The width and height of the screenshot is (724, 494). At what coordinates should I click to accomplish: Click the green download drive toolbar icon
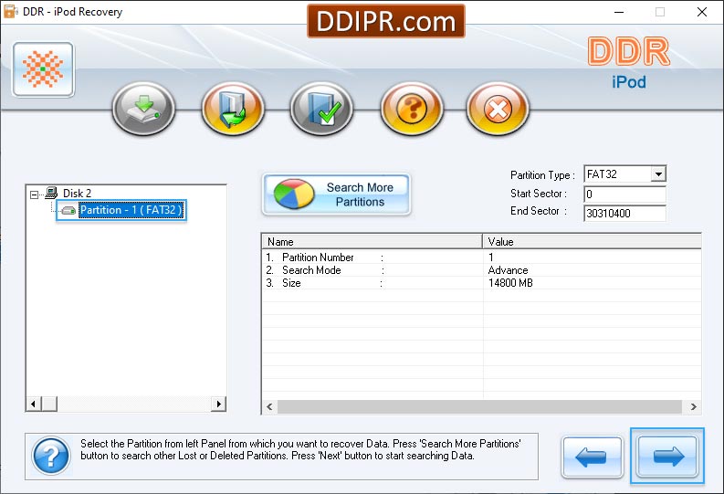(x=143, y=109)
